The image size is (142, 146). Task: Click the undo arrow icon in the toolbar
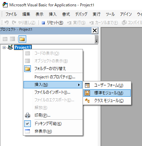coord(7,23)
